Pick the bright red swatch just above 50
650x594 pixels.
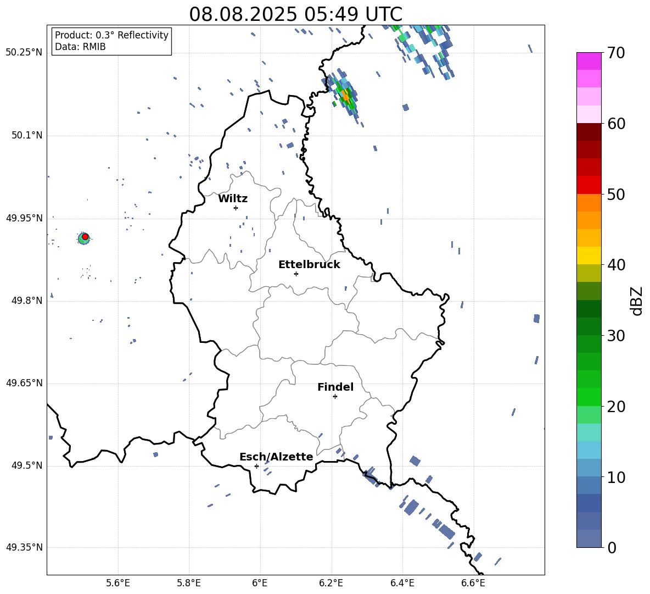(589, 185)
